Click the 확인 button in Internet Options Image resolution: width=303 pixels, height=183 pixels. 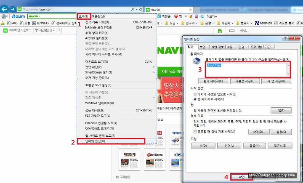coord(242,177)
